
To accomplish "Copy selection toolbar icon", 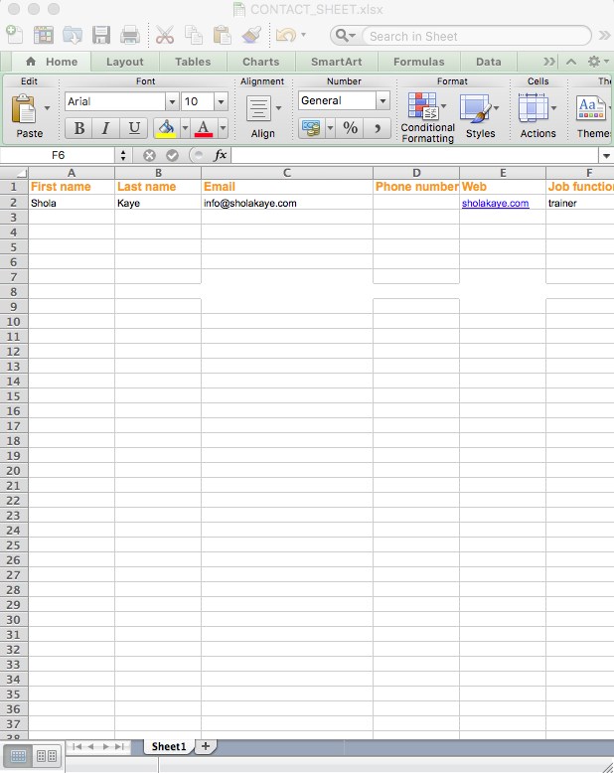I will click(x=193, y=35).
